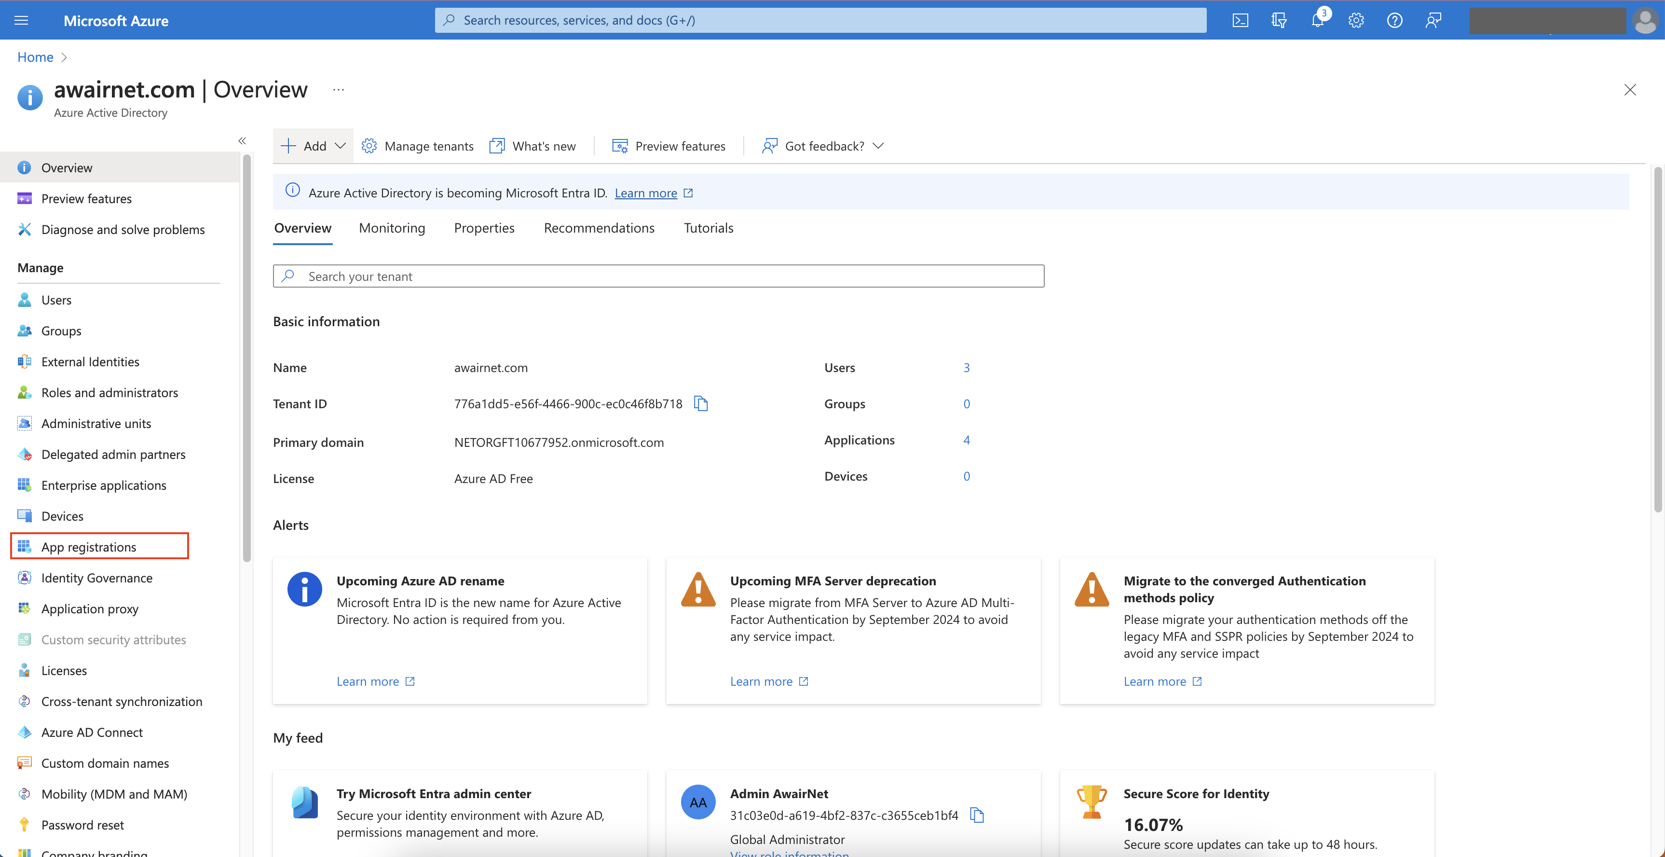Click the Licenses icon in sidebar

pyautogui.click(x=25, y=671)
